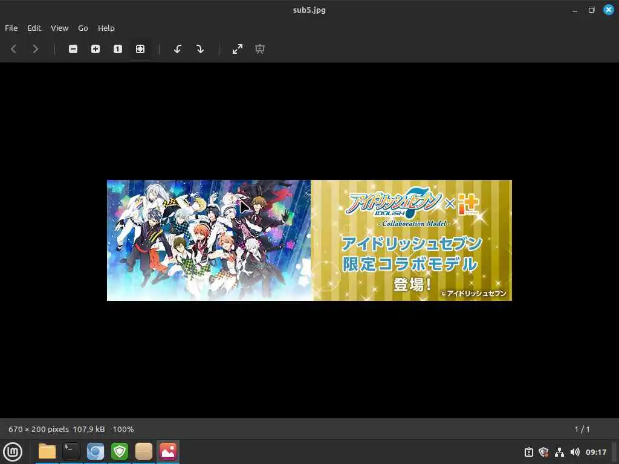619x464 pixels.
Task: Close the sub5.jpg window
Action: (608, 10)
